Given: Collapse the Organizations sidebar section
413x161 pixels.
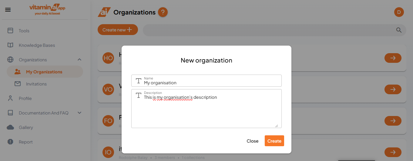Looking at the screenshot, I should 79,60.
